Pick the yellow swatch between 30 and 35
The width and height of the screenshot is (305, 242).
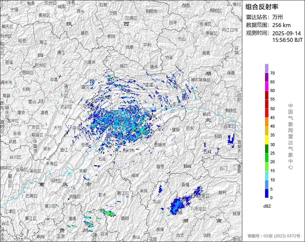click(x=267, y=140)
